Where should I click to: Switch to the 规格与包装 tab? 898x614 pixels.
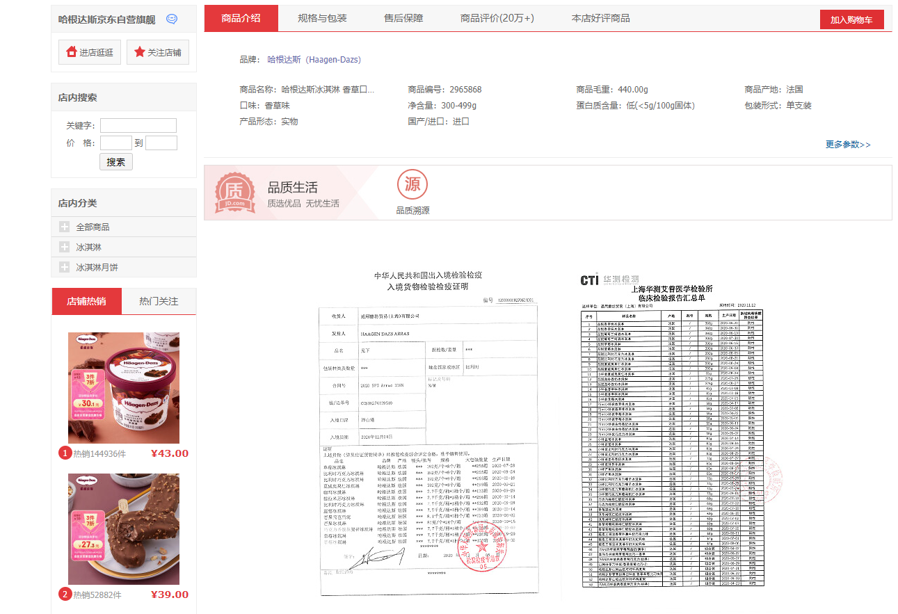(322, 18)
